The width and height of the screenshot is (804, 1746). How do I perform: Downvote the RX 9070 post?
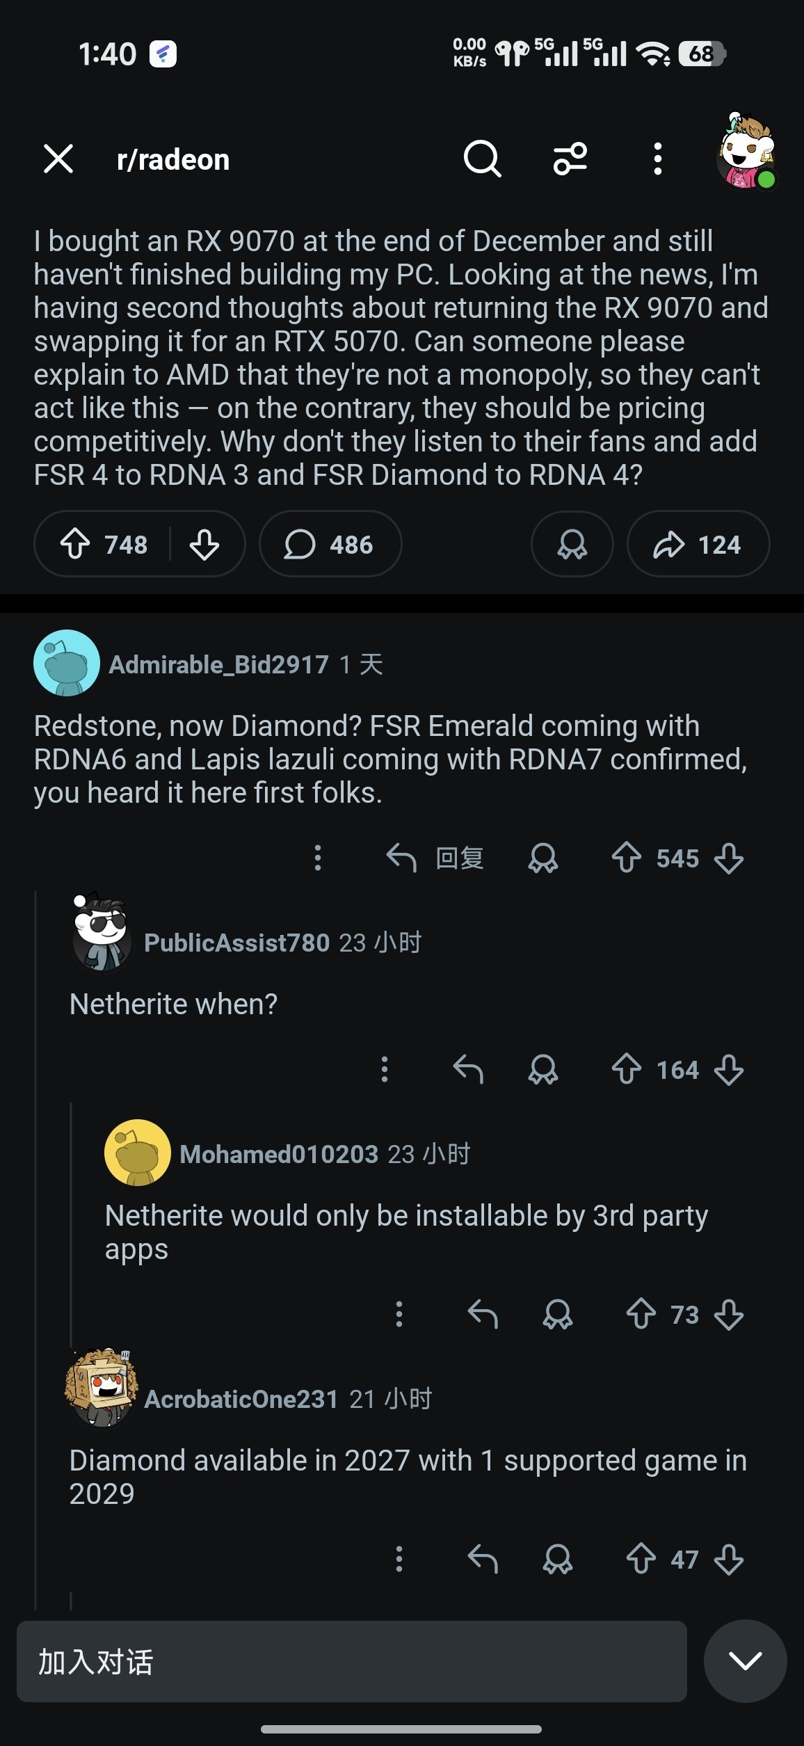[x=204, y=544]
